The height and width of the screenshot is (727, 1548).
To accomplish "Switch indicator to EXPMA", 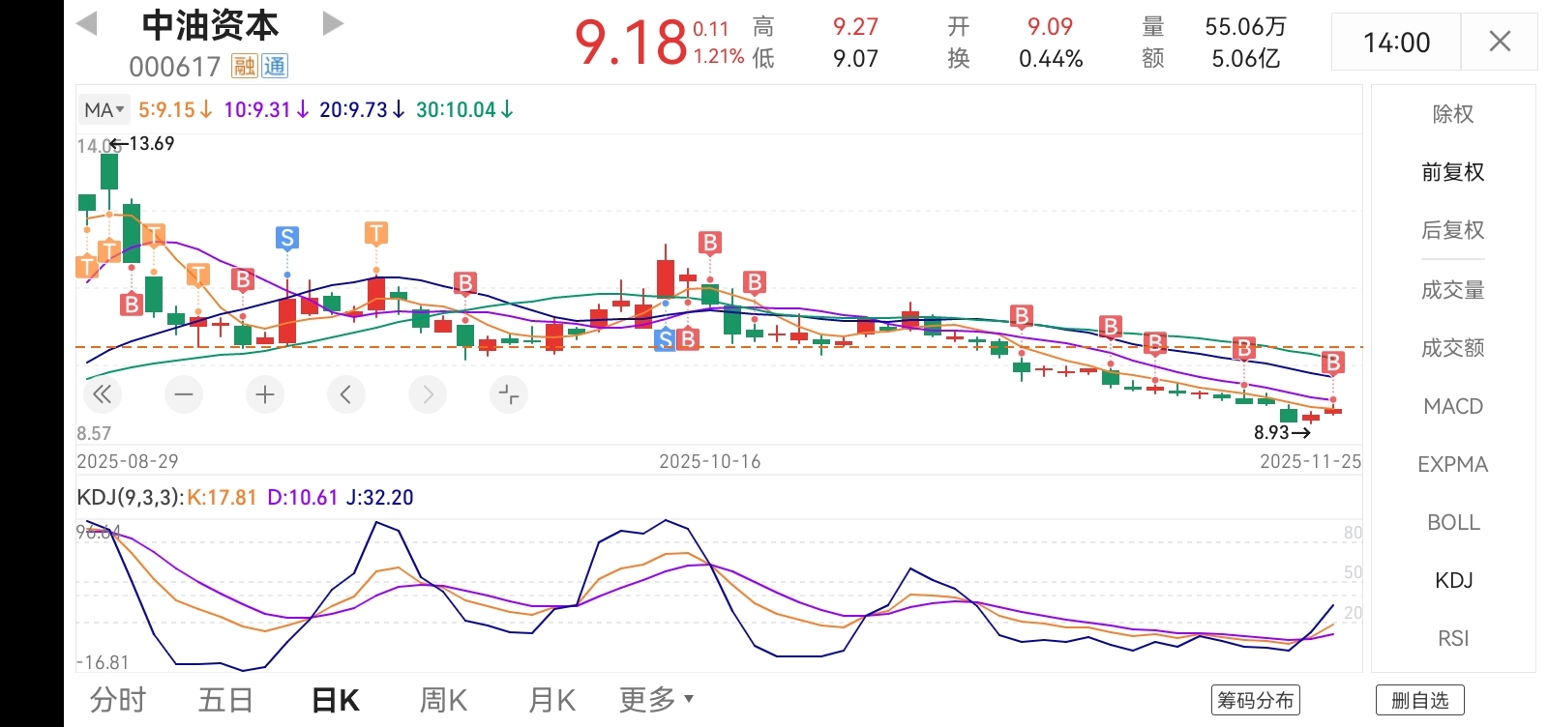I will (x=1453, y=464).
